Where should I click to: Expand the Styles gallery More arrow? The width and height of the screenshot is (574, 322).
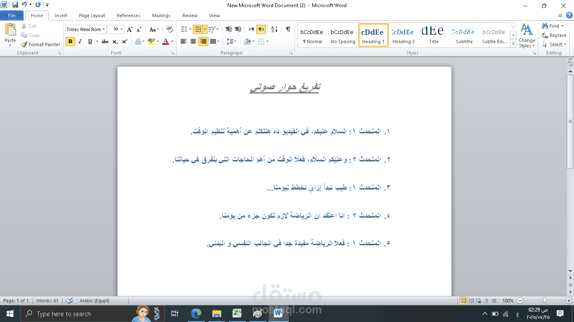(513, 44)
